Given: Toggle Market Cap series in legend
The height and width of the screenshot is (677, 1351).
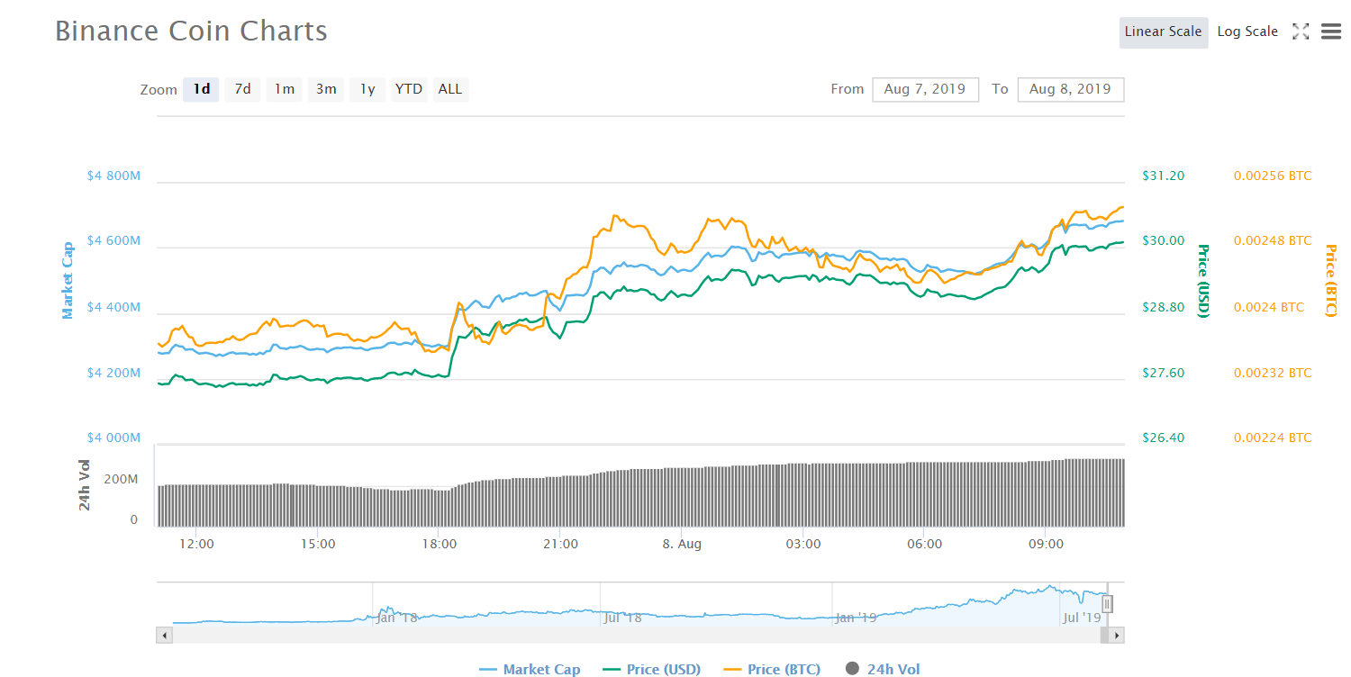Looking at the screenshot, I should (530, 669).
